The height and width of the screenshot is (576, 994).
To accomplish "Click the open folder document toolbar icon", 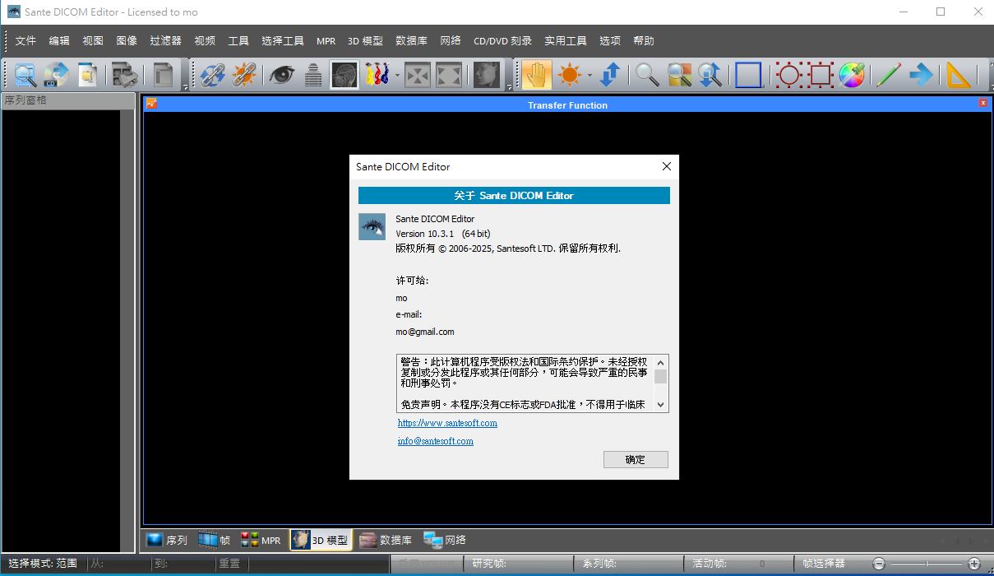I will (87, 75).
